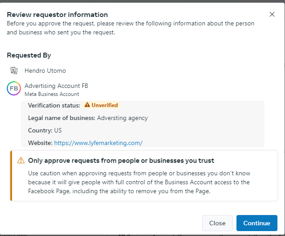Click the Verification status label
The image size is (285, 236).
54,105
